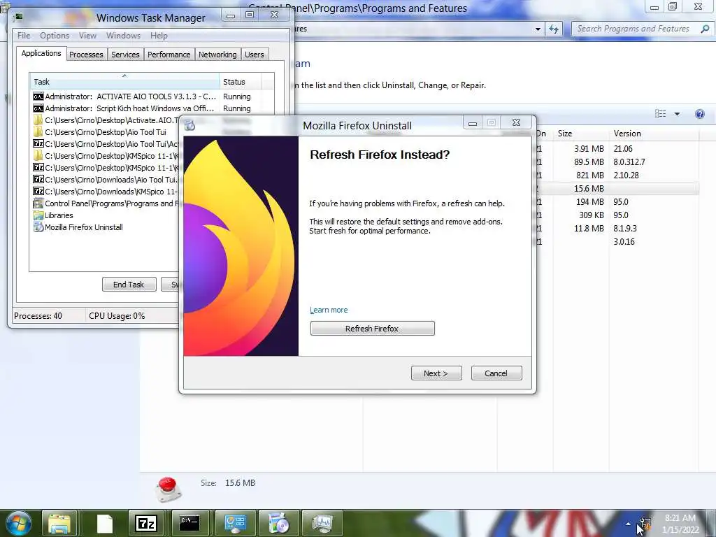Open the Task Manager taskbar icon
The image size is (716, 537).
coord(323,523)
